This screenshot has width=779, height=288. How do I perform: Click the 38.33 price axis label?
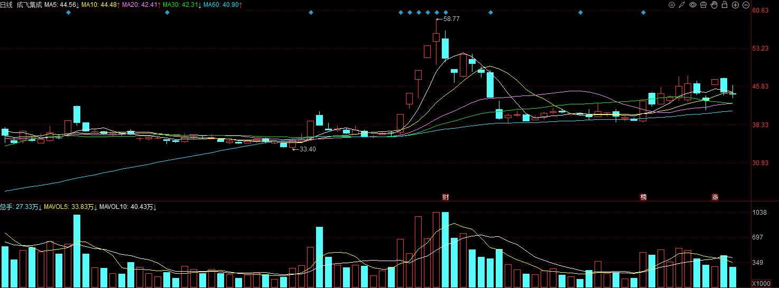[760, 125]
